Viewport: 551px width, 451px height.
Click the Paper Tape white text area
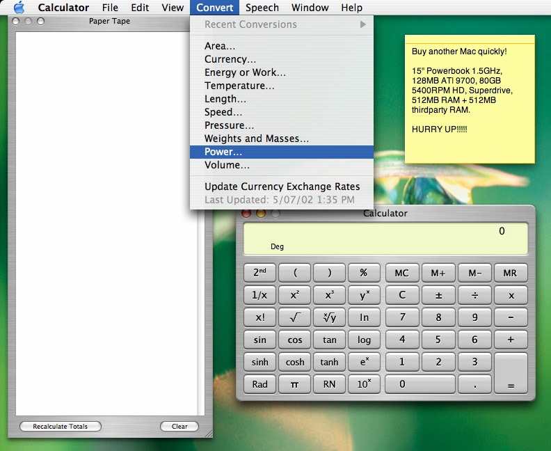click(106, 224)
